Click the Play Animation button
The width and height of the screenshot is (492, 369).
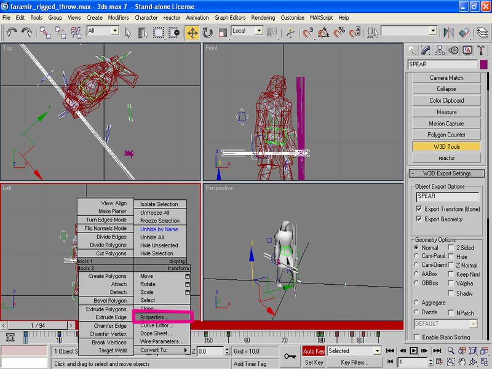(x=413, y=351)
